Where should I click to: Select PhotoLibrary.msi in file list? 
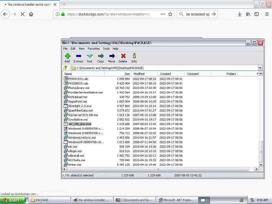(79, 88)
